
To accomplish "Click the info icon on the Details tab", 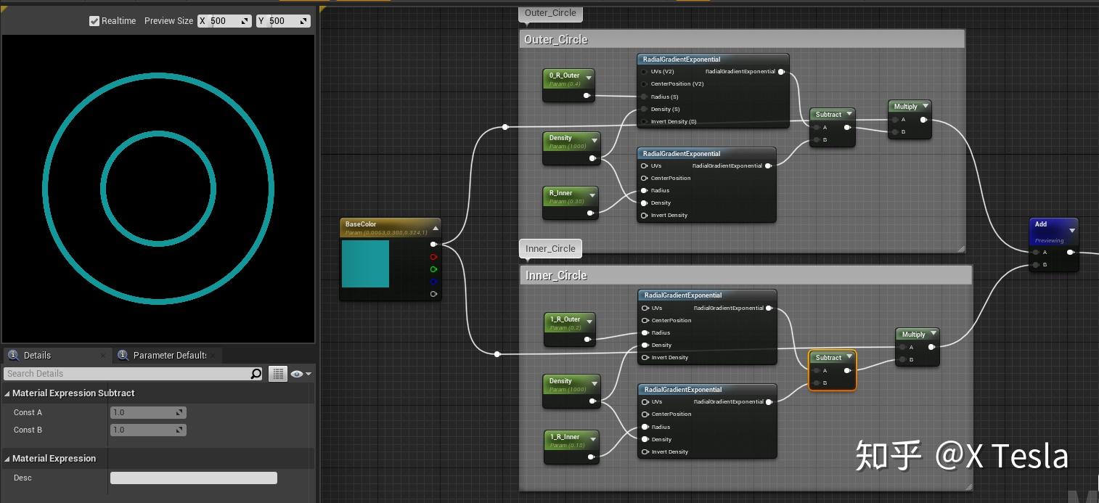I will (15, 355).
